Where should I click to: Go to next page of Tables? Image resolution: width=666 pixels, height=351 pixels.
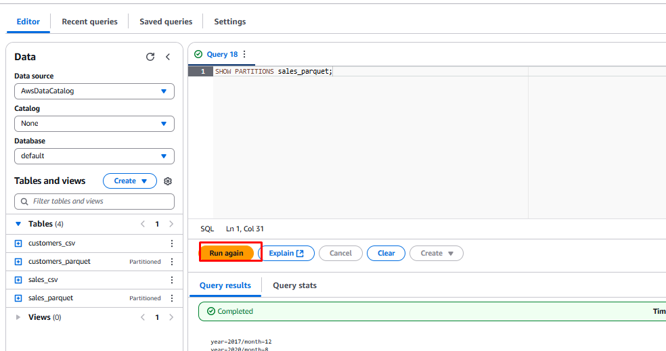tap(171, 224)
